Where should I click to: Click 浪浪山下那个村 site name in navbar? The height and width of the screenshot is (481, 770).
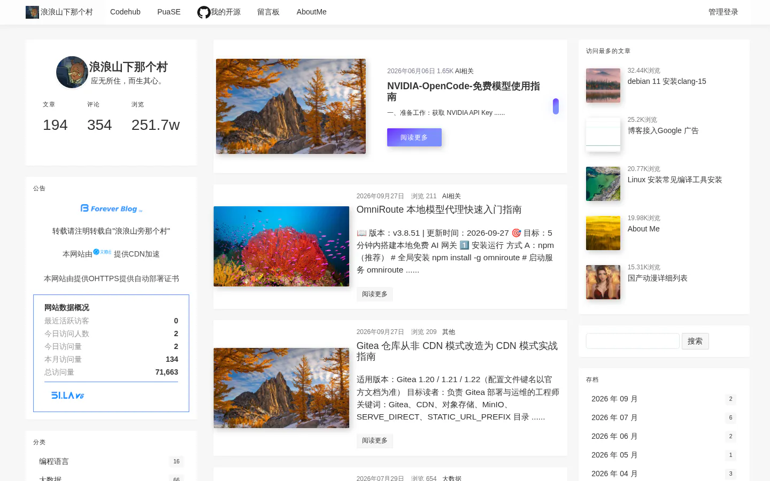click(x=67, y=12)
